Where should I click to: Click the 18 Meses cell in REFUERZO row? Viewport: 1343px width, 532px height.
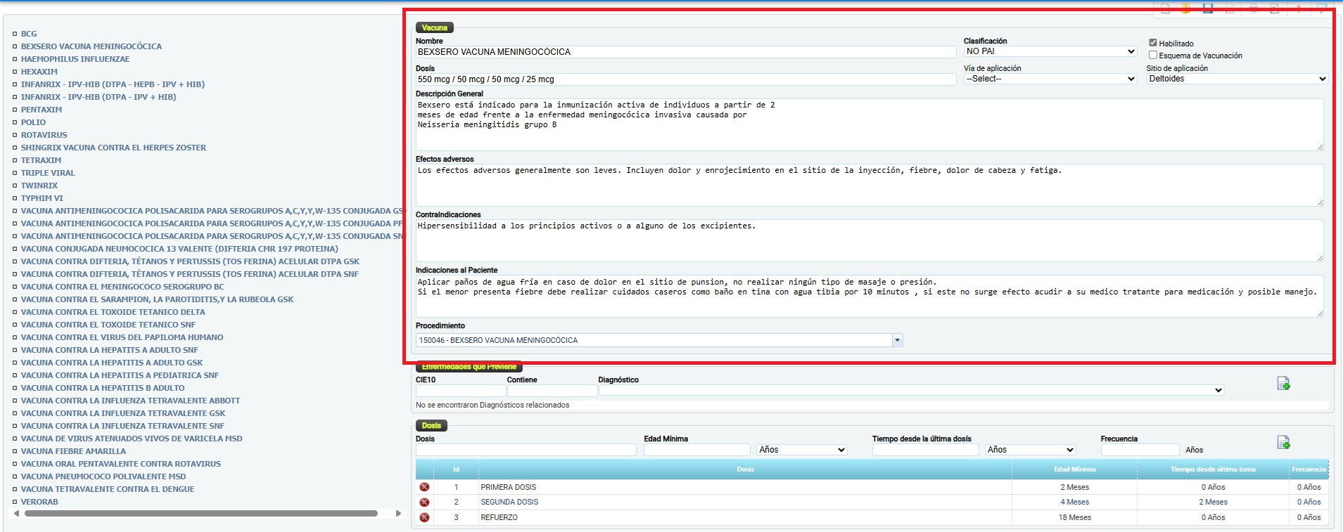(x=1074, y=517)
